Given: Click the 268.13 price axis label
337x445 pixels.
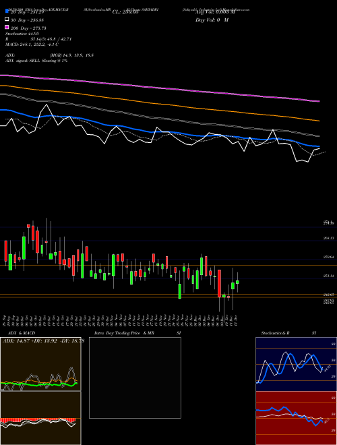Looking at the screenshot, I should pyautogui.click(x=328, y=238).
